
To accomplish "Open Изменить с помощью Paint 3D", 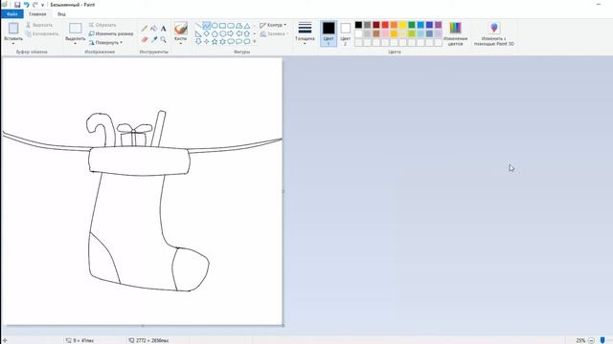I will pyautogui.click(x=494, y=33).
